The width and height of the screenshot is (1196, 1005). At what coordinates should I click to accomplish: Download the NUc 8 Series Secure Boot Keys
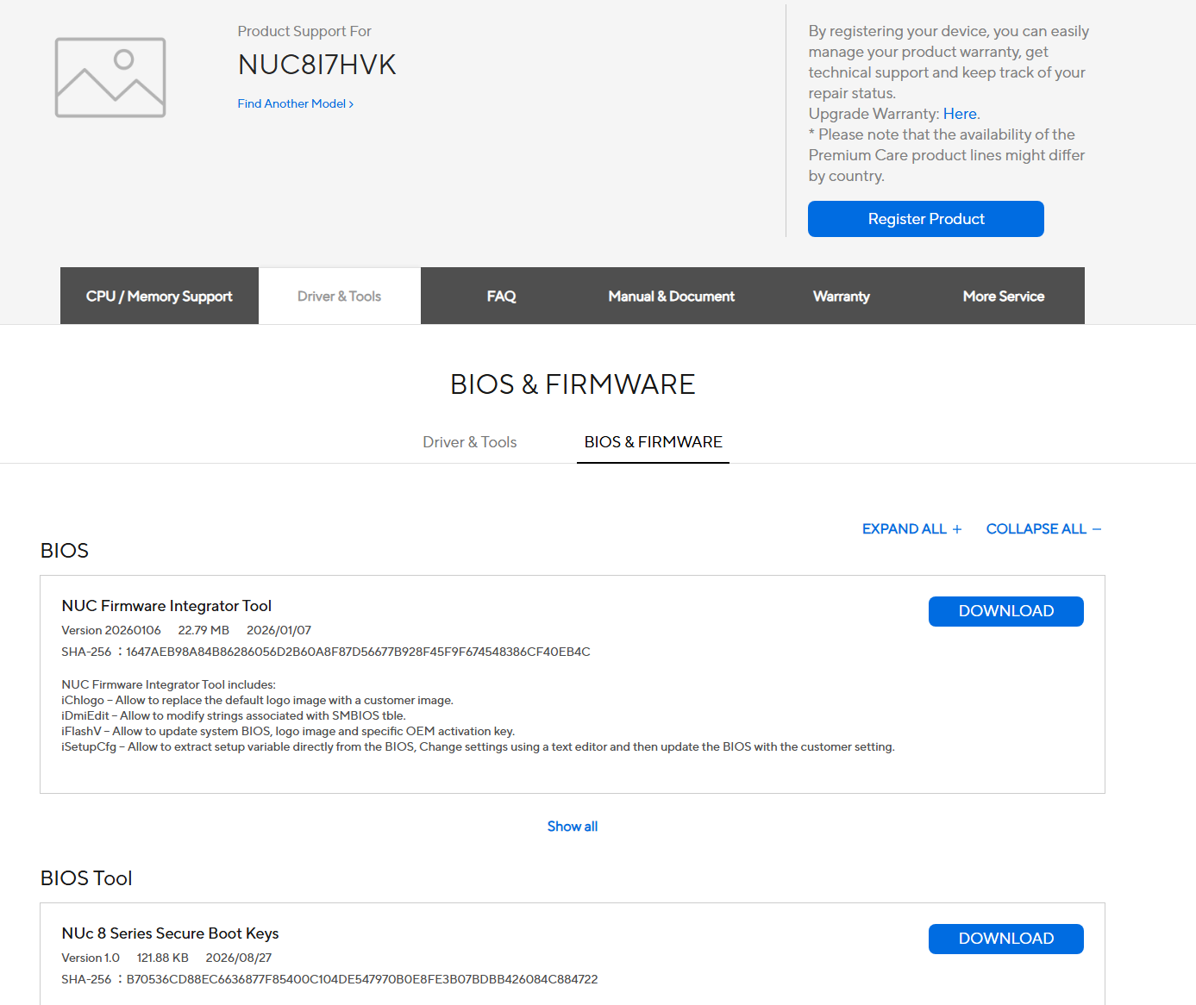[1006, 939]
